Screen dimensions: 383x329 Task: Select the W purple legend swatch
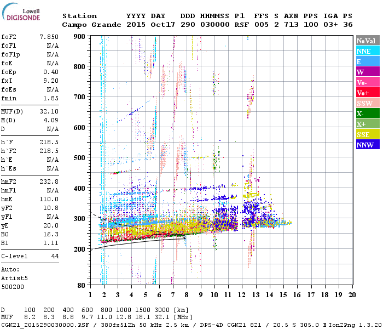(x=368, y=72)
